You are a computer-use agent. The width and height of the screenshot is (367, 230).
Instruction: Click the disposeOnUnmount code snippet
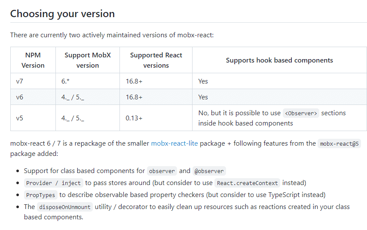(x=65, y=207)
